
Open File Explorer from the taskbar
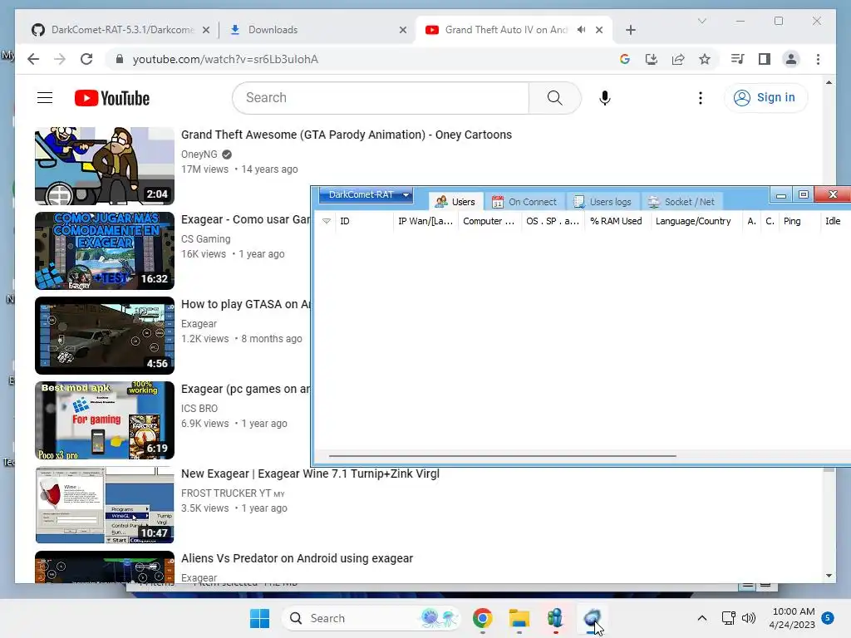pyautogui.click(x=519, y=618)
